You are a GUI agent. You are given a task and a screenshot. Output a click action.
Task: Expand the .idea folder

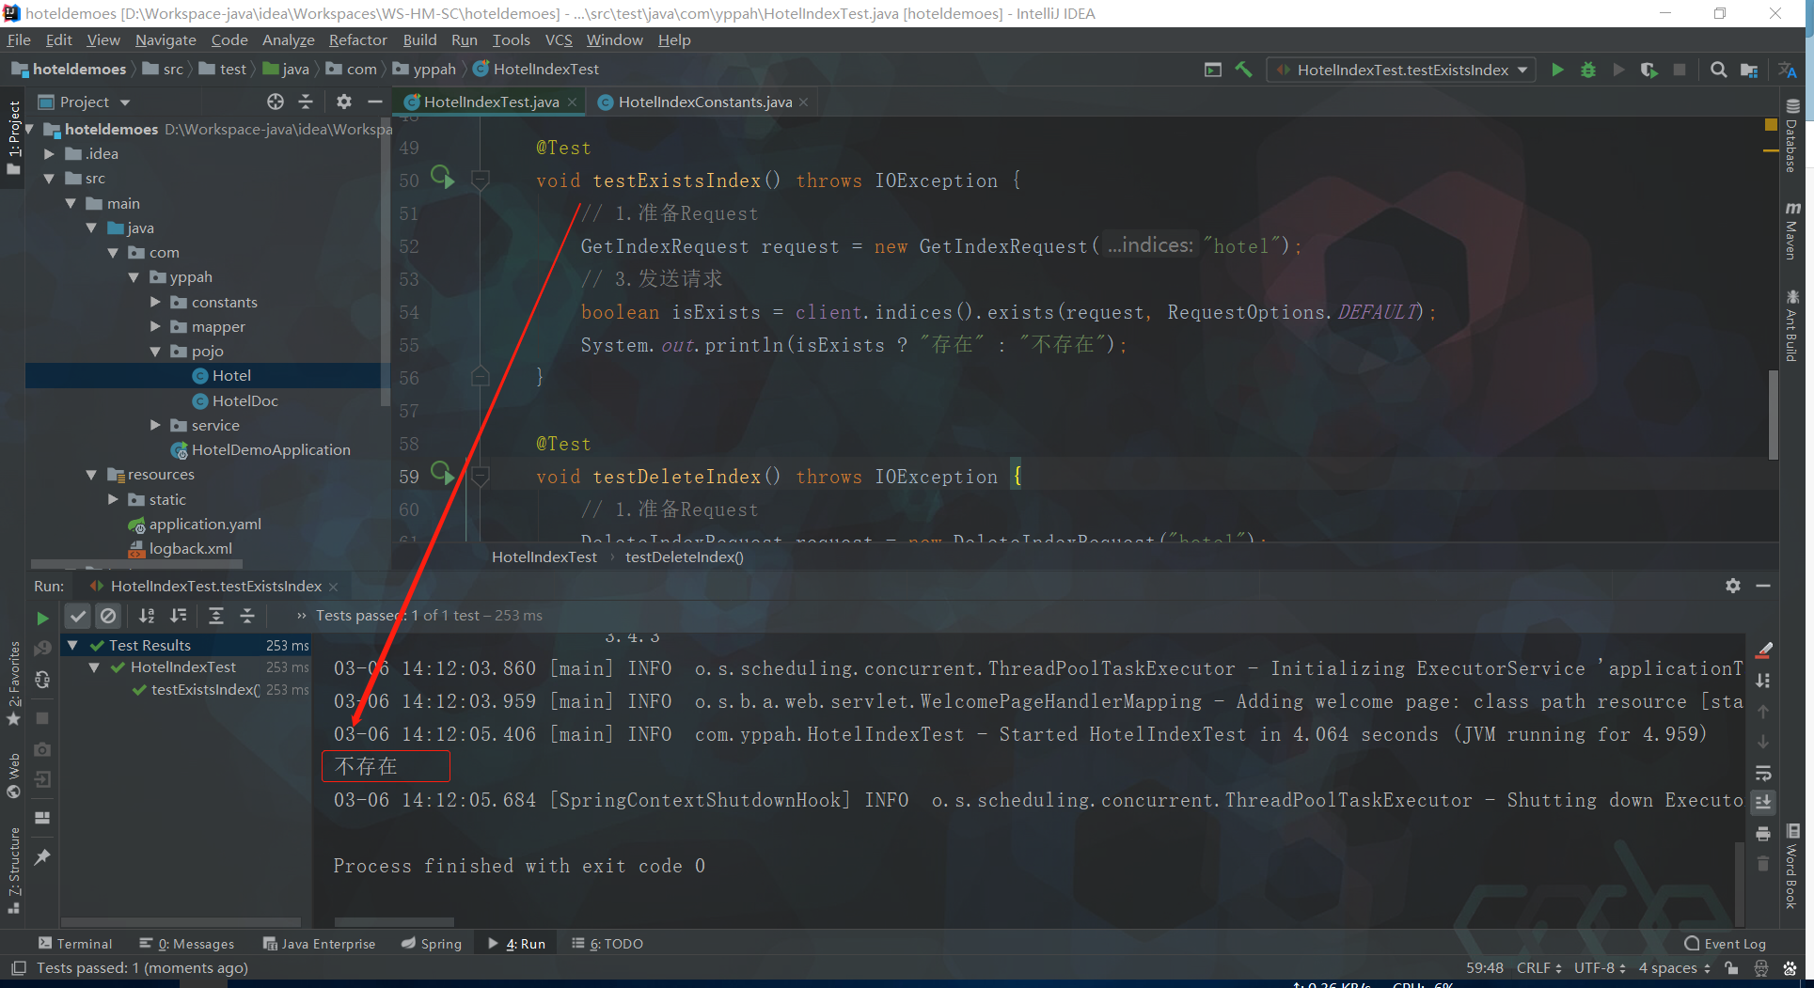tap(50, 153)
